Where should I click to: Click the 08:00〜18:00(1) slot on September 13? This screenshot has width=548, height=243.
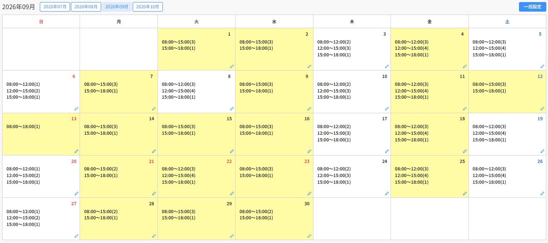click(x=23, y=126)
